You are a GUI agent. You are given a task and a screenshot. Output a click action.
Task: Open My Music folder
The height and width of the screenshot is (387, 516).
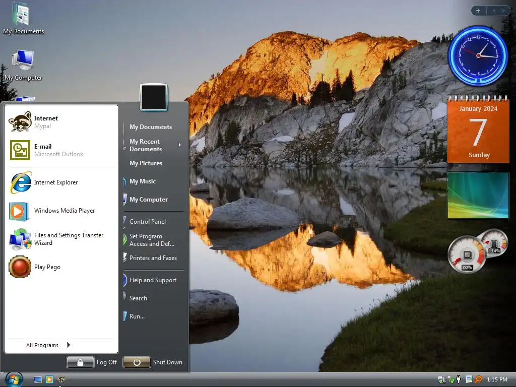pos(143,181)
